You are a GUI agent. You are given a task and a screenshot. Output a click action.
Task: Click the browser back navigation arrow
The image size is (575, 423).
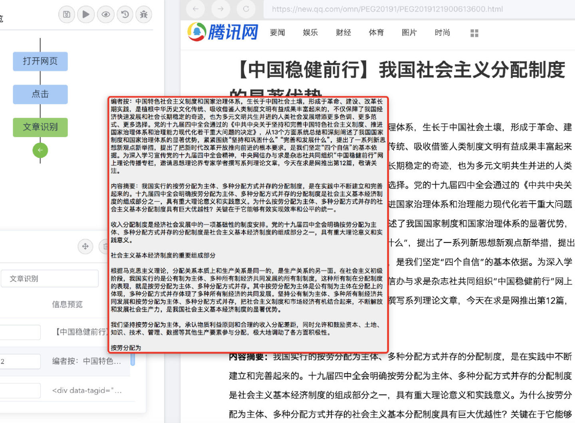[195, 9]
